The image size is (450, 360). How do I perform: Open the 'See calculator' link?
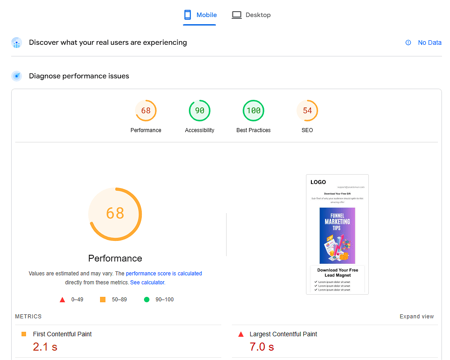(147, 283)
